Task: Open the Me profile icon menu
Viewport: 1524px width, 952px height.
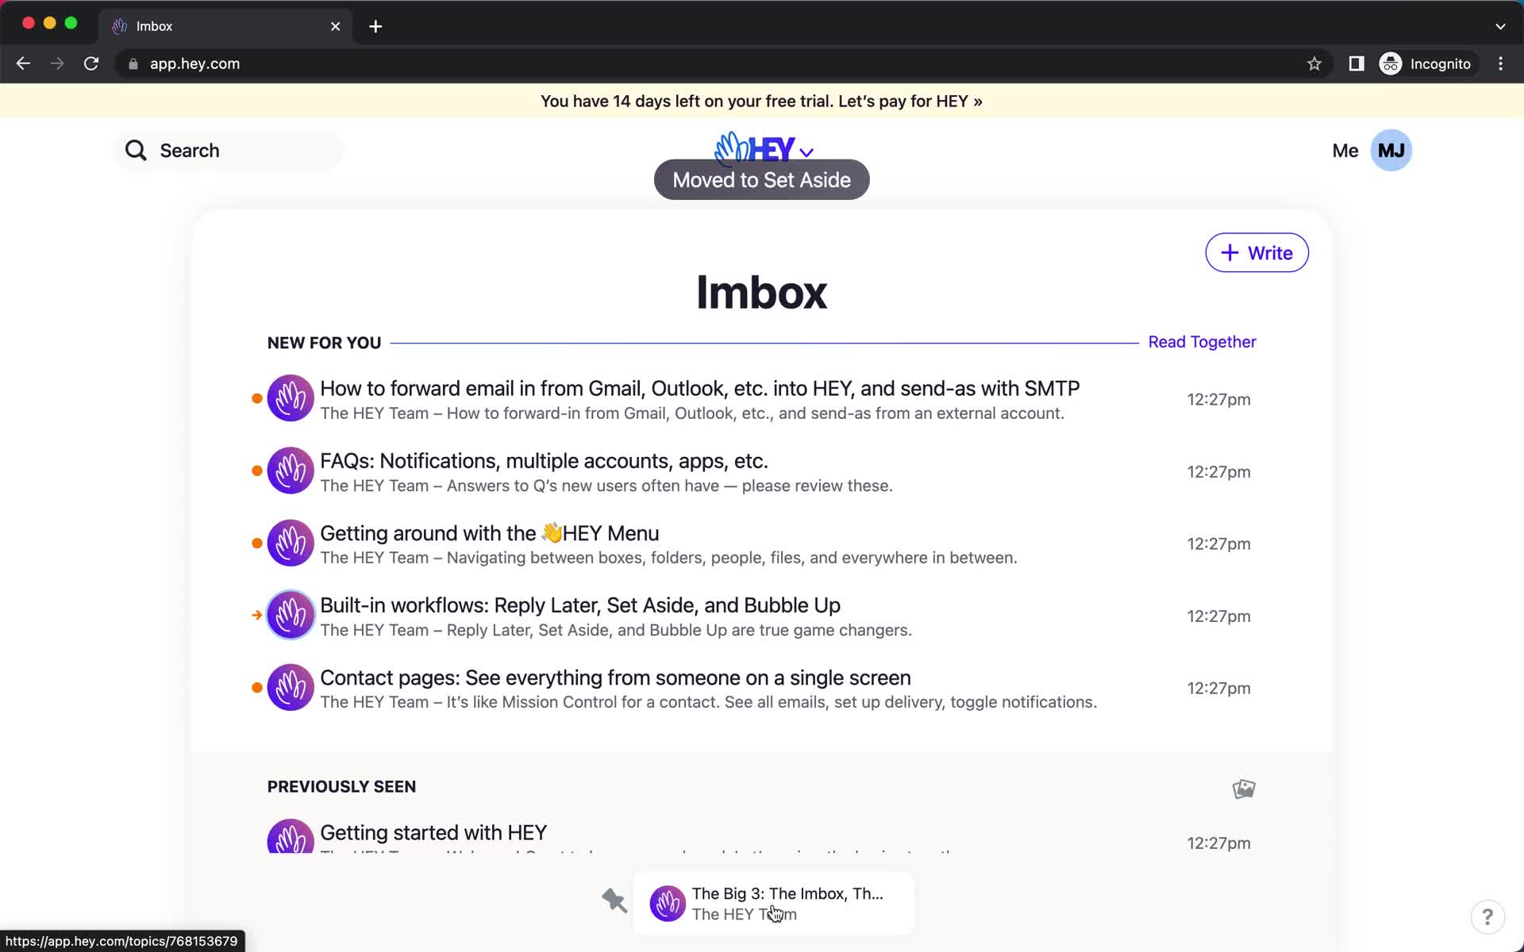Action: click(1392, 150)
